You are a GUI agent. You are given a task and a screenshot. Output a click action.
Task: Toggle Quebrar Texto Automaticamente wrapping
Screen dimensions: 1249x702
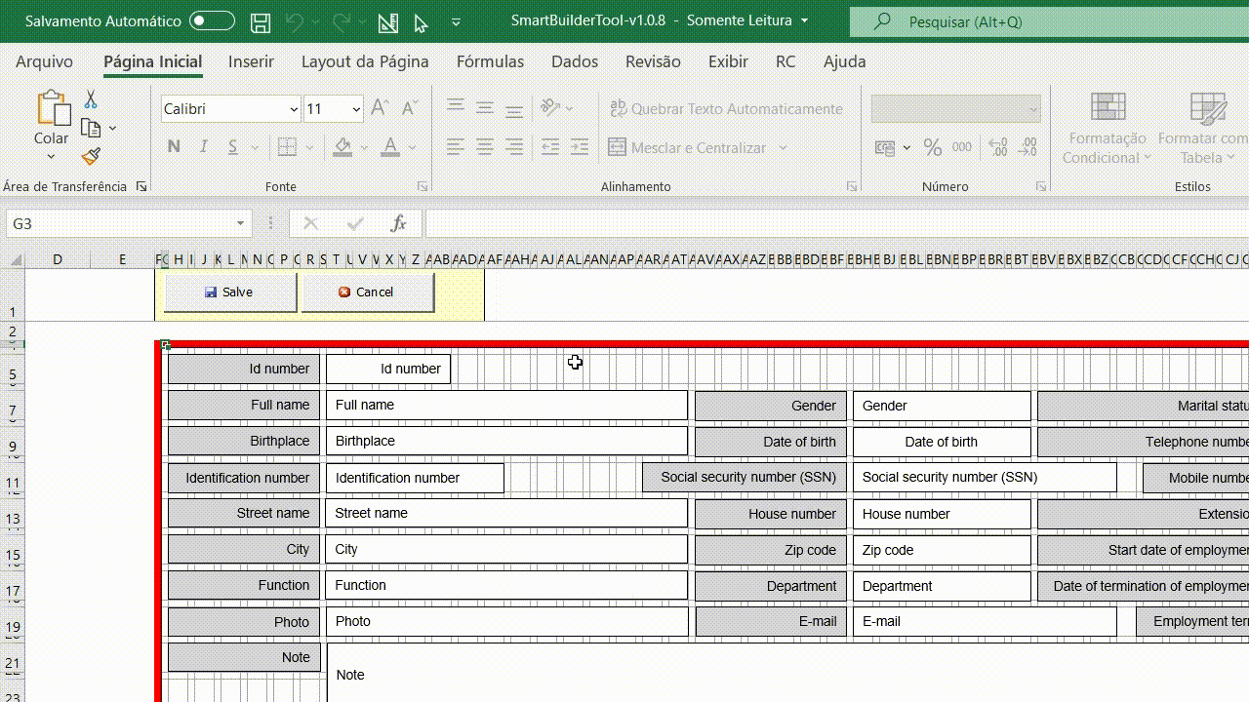point(726,108)
